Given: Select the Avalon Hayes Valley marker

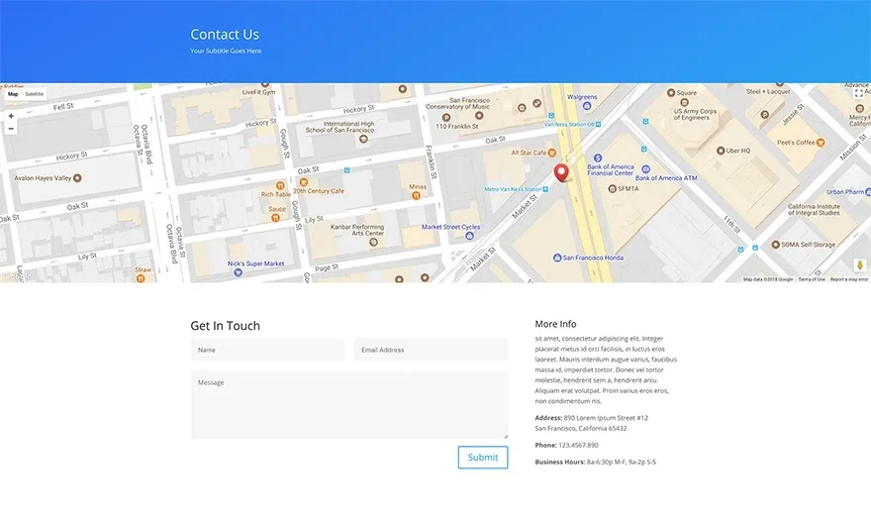Looking at the screenshot, I should pos(77,178).
